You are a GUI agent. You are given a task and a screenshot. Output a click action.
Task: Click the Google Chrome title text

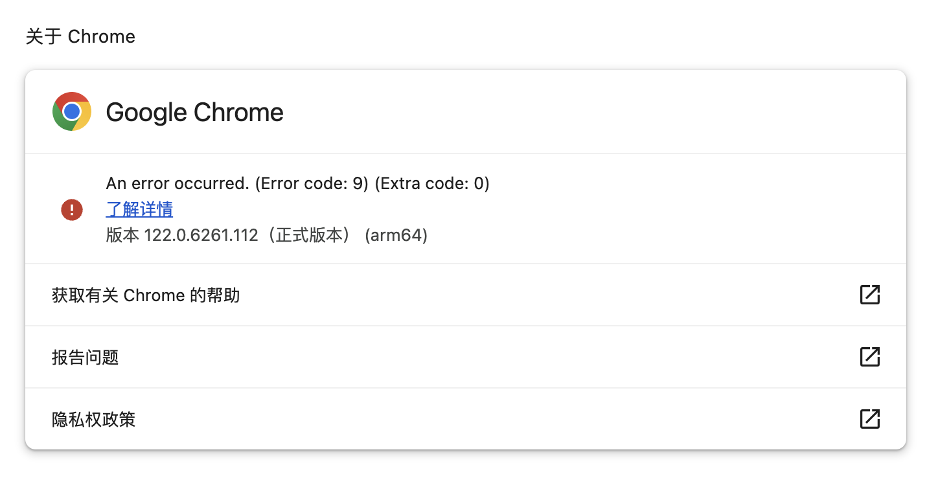click(x=195, y=113)
